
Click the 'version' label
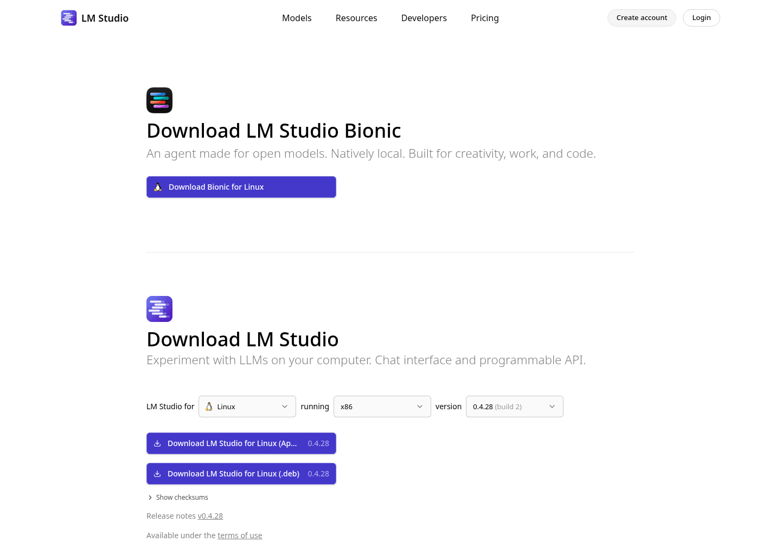point(449,406)
